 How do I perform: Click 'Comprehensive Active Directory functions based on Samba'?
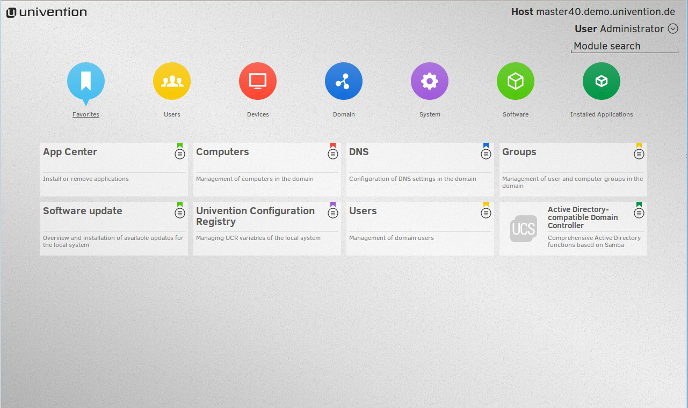[595, 242]
